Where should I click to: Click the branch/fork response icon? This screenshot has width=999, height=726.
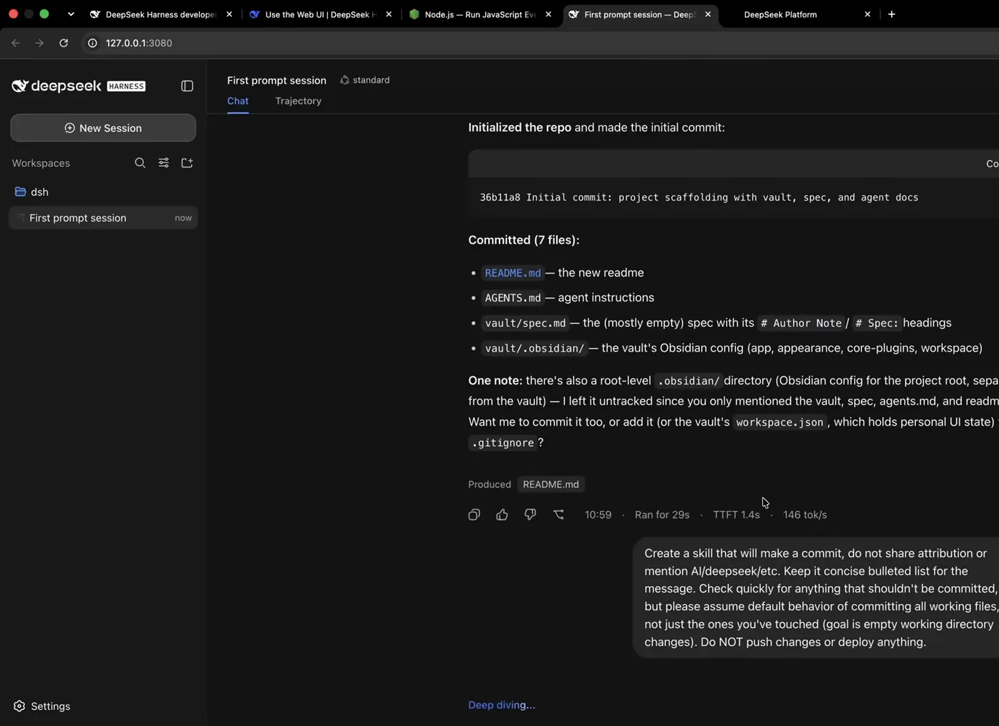pyautogui.click(x=559, y=515)
